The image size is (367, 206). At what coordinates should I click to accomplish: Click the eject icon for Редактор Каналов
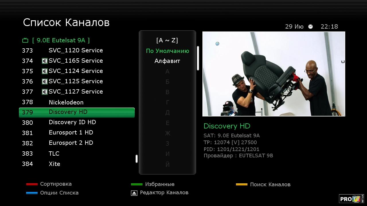click(134, 193)
